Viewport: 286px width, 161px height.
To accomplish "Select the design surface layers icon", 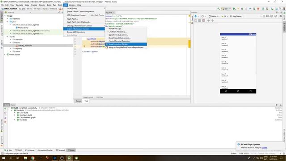I will point(196,16).
